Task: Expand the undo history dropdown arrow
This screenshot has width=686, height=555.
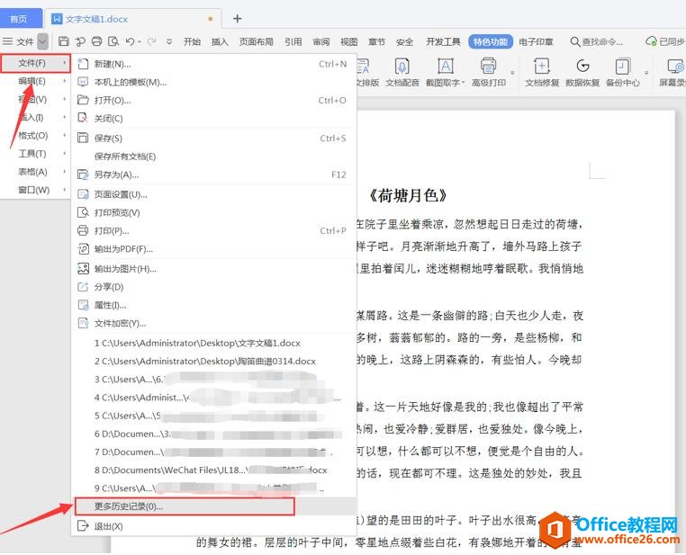Action: coord(140,42)
